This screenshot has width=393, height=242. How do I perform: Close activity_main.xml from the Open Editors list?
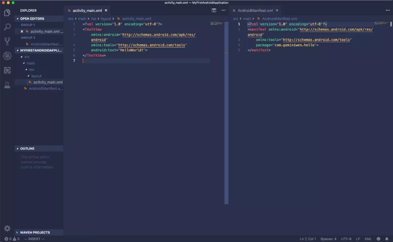click(x=22, y=32)
